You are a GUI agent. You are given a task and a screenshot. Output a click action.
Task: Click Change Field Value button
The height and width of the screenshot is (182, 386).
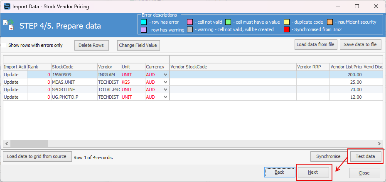(138, 45)
